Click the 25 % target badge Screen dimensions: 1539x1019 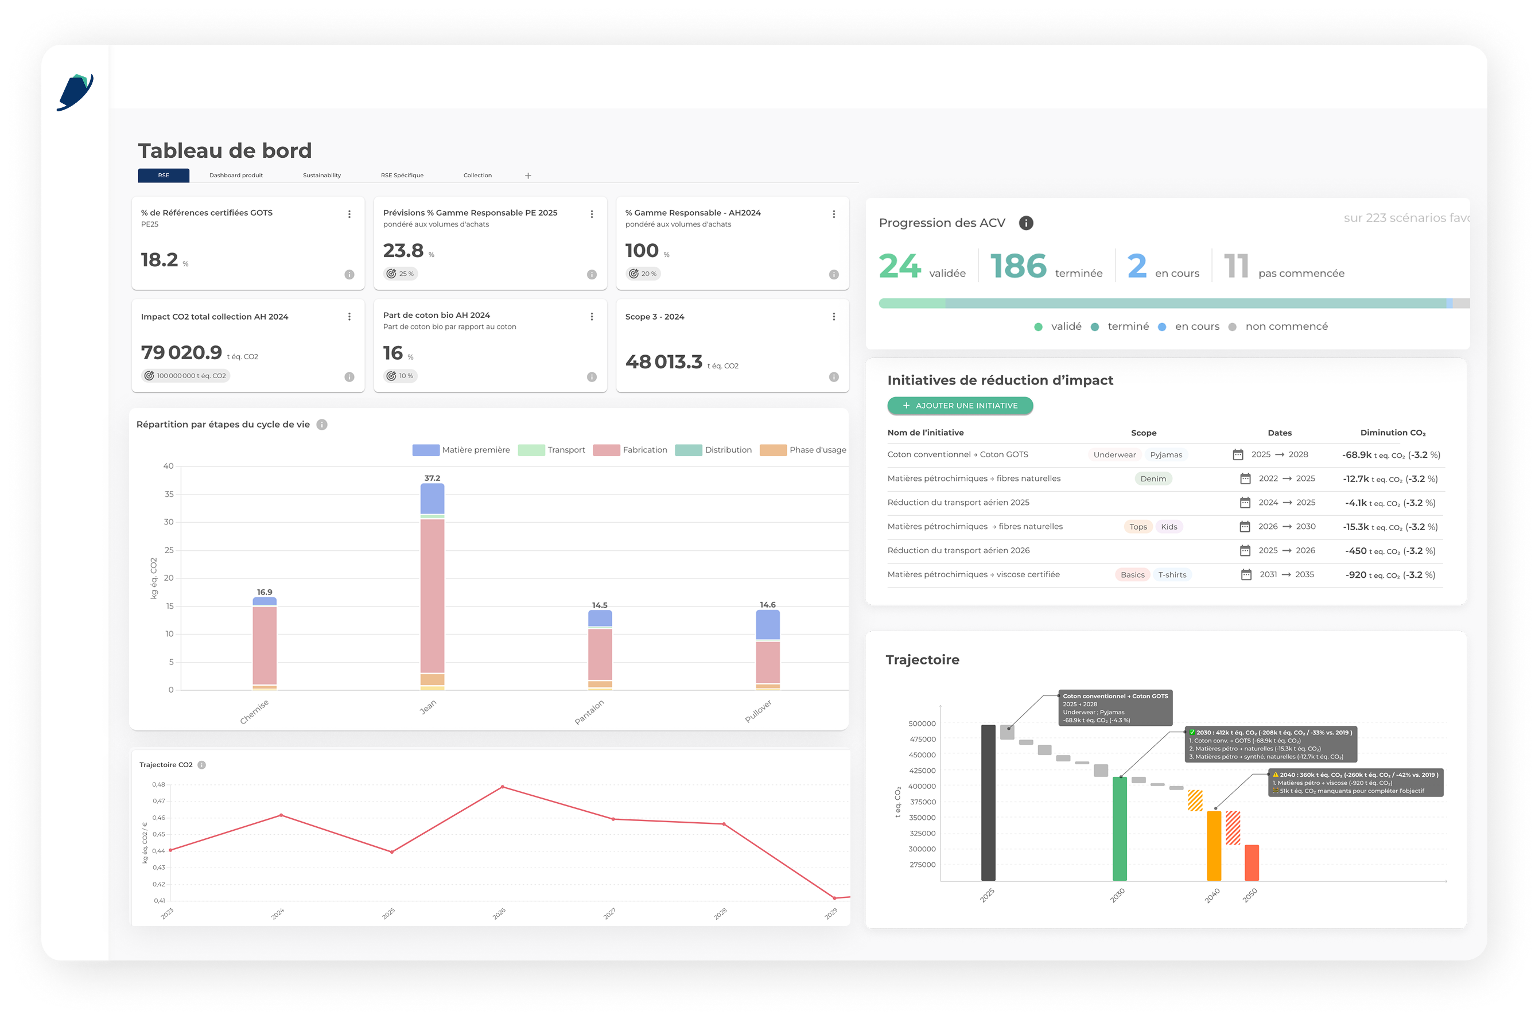[401, 274]
